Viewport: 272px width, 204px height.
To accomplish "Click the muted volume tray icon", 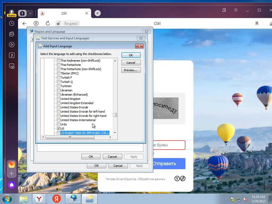I will pos(245,199).
